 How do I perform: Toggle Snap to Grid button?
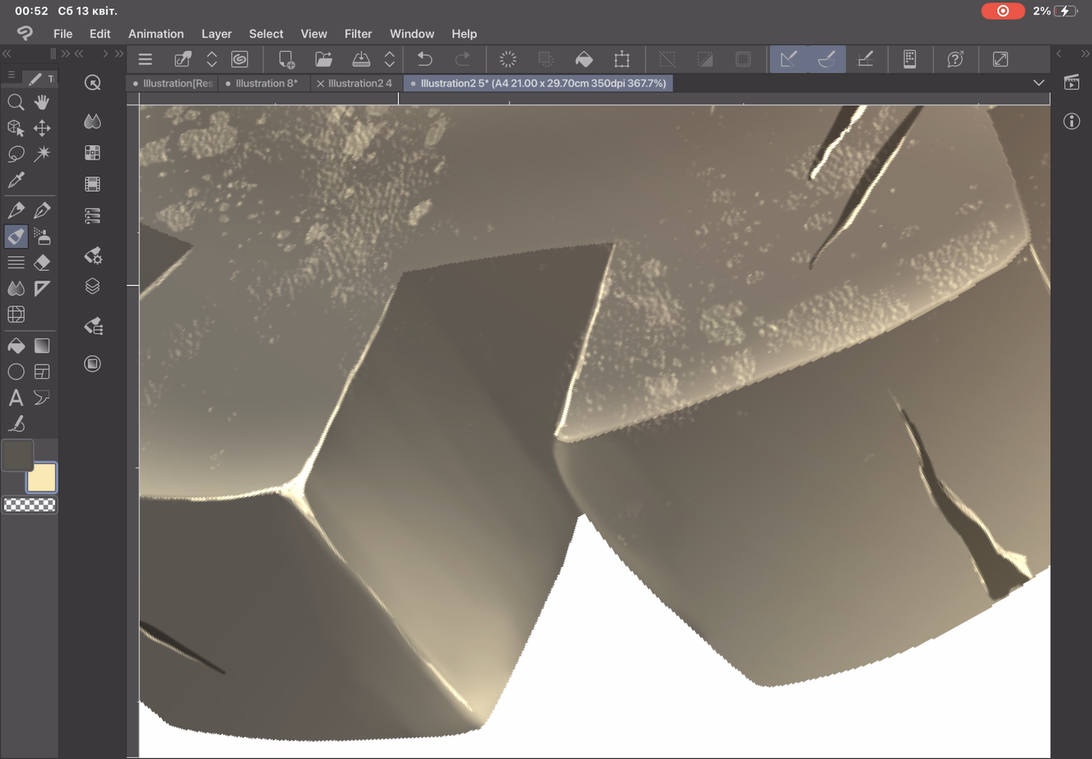click(865, 59)
